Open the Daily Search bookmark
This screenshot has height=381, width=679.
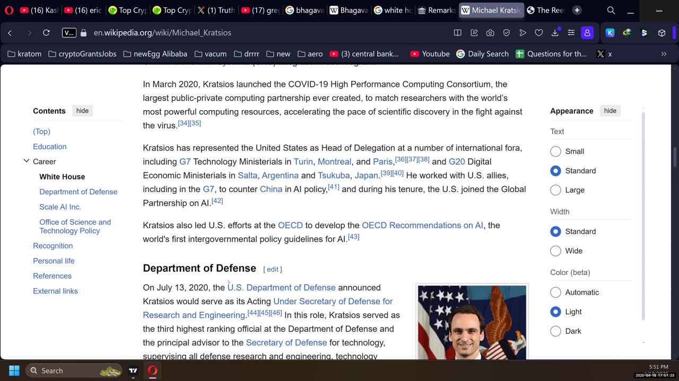[x=482, y=54]
